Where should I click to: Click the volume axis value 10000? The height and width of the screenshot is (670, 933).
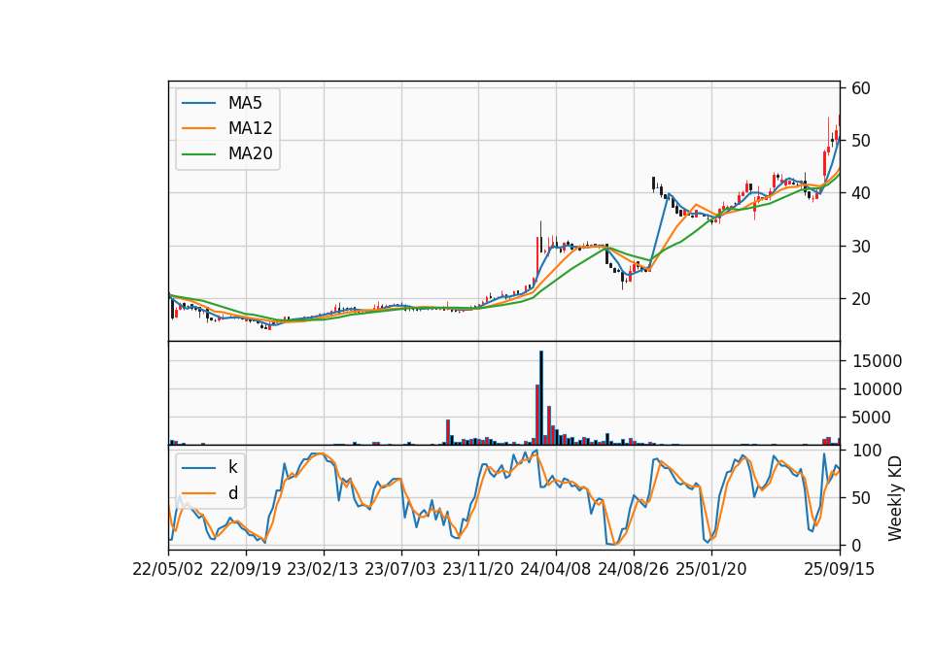(x=877, y=389)
